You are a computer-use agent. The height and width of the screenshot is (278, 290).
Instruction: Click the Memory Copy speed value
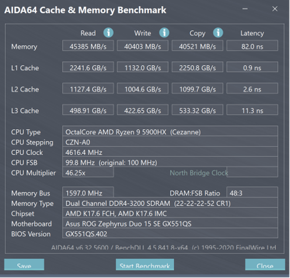pyautogui.click(x=197, y=46)
